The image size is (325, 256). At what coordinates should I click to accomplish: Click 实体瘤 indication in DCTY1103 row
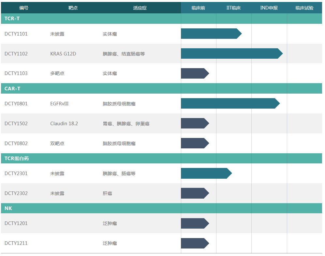110,73
